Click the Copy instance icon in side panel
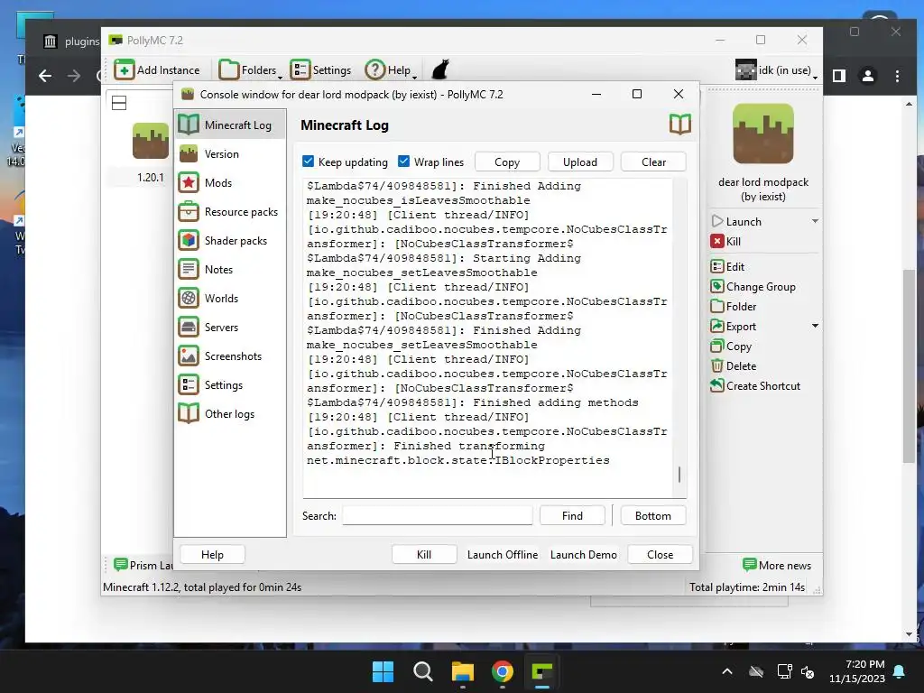 click(x=717, y=346)
